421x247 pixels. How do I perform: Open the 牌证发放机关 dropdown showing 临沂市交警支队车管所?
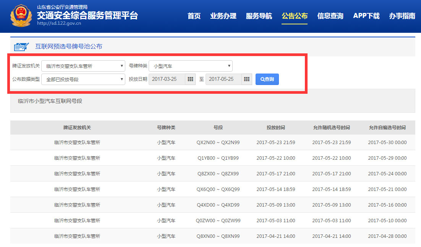[x=83, y=66]
